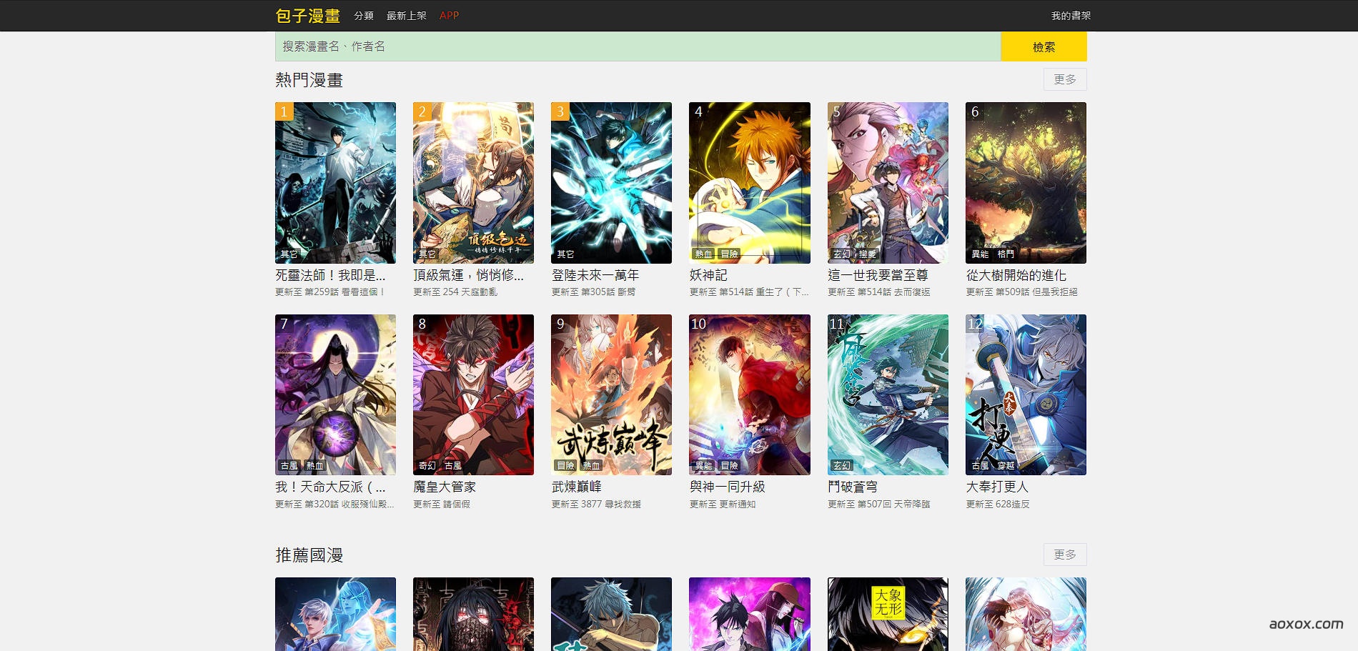Open the 武煉巔峰 cover image
The height and width of the screenshot is (651, 1358).
[611, 394]
